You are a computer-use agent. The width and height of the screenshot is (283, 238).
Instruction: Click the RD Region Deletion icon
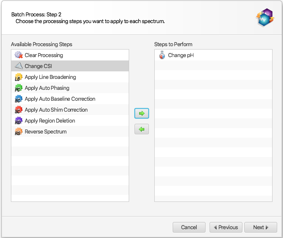click(18, 121)
